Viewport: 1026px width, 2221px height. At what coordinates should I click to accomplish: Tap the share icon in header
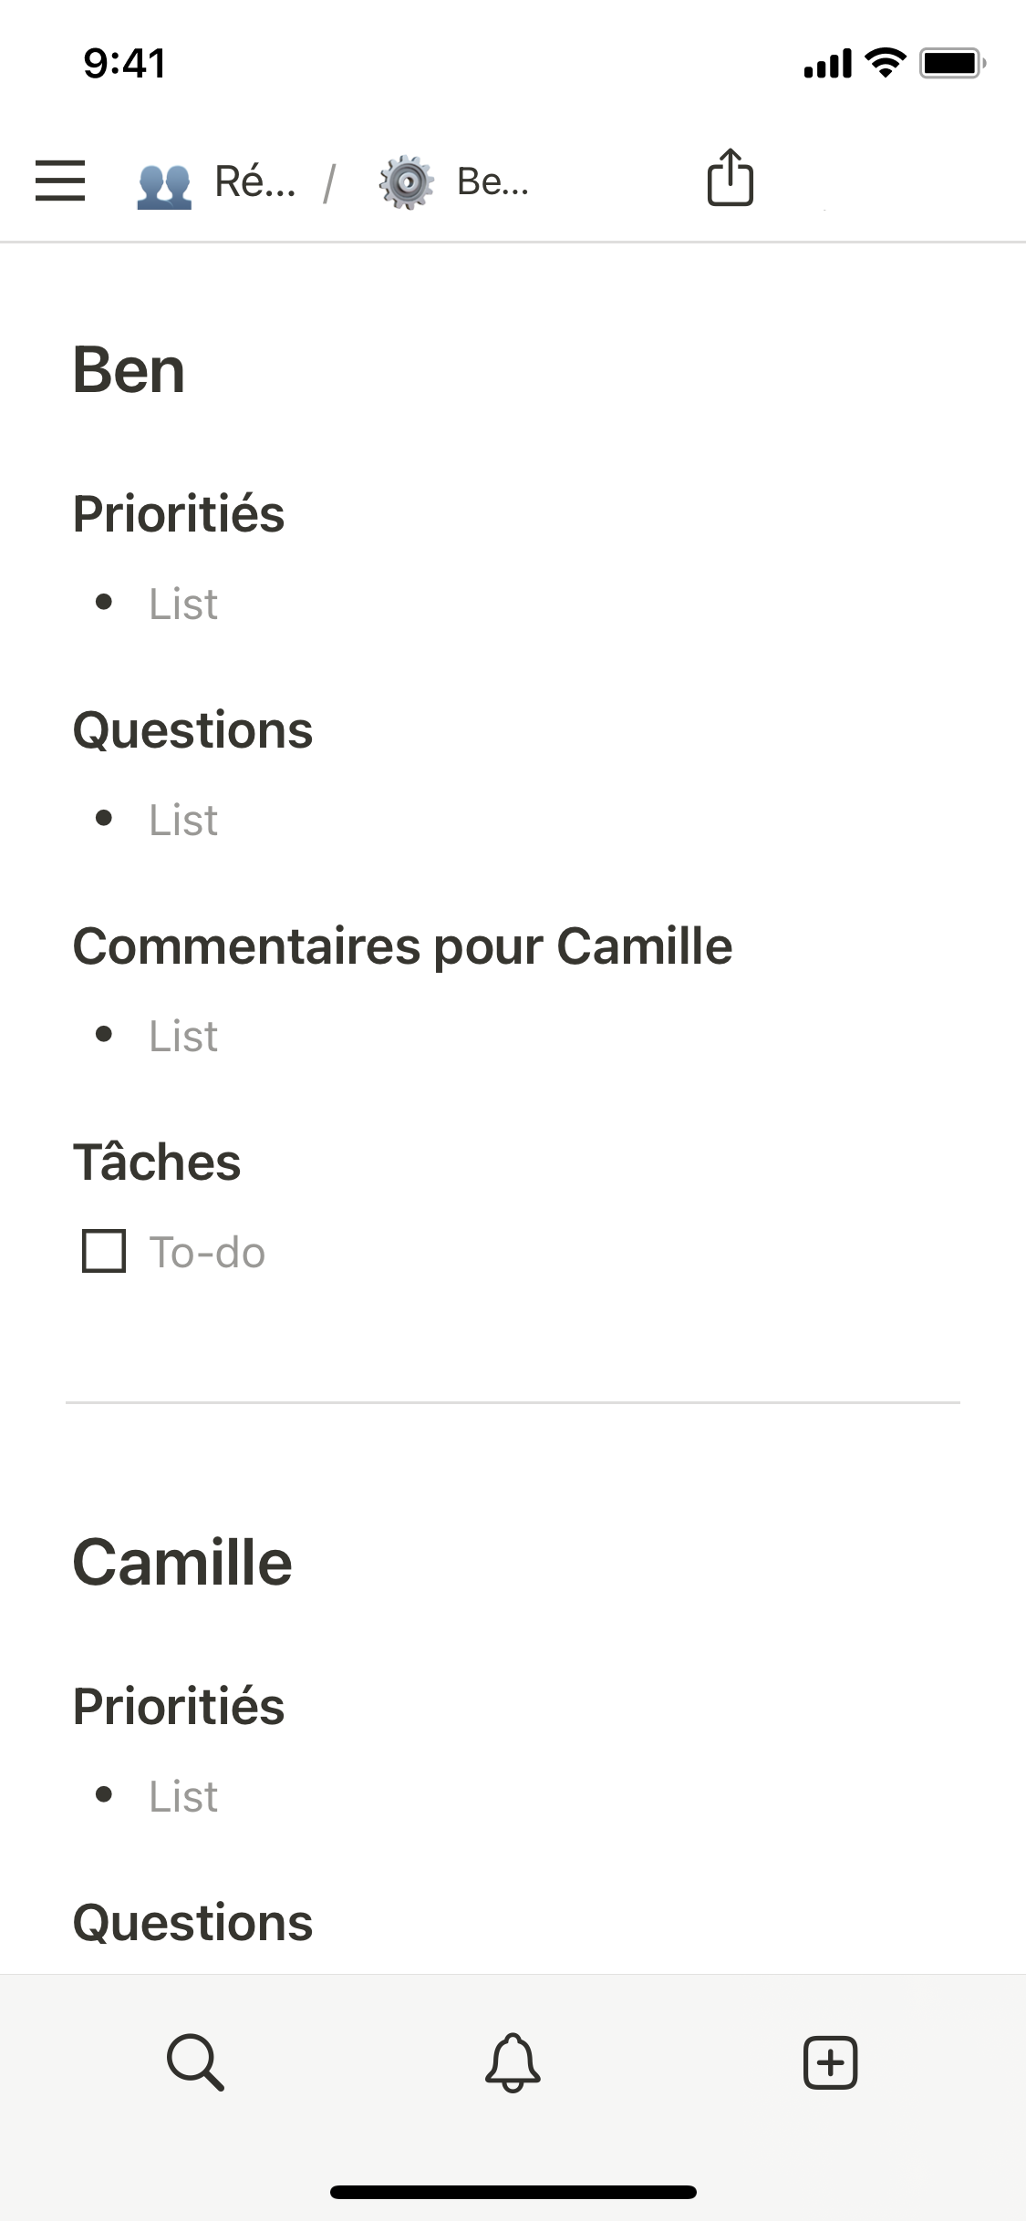point(730,178)
